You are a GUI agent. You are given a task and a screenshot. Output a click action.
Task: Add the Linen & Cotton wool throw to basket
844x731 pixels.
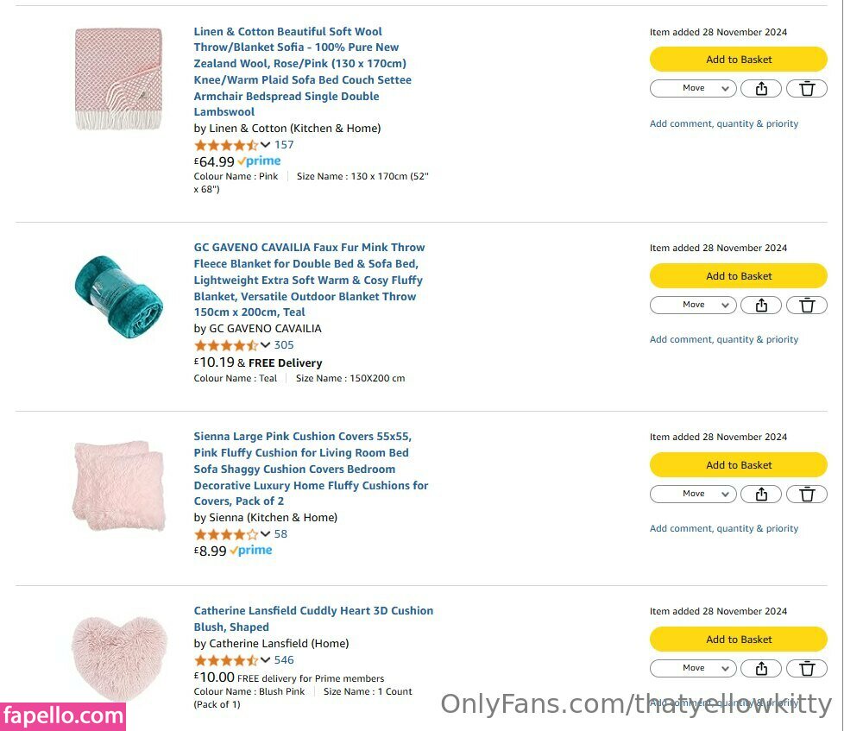click(x=738, y=60)
